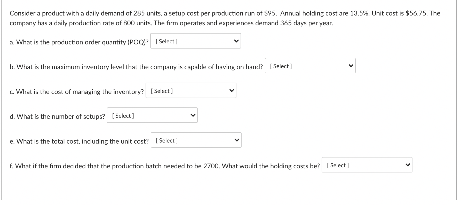Click the chevron arrow on the question f dropdown
Viewport: 461px width, 205px height.
pos(407,164)
